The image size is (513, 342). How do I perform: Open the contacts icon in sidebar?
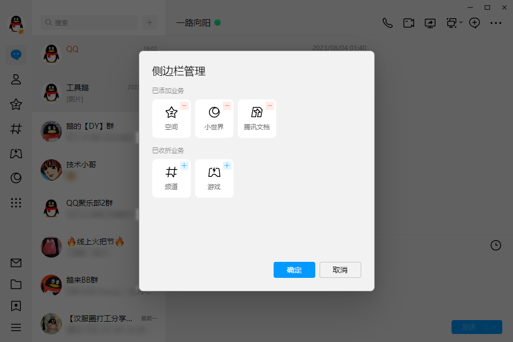coord(15,80)
